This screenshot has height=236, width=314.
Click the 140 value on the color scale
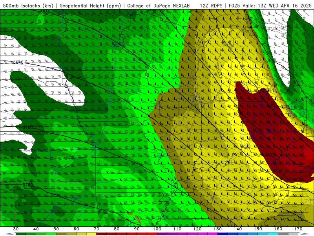[238, 229]
